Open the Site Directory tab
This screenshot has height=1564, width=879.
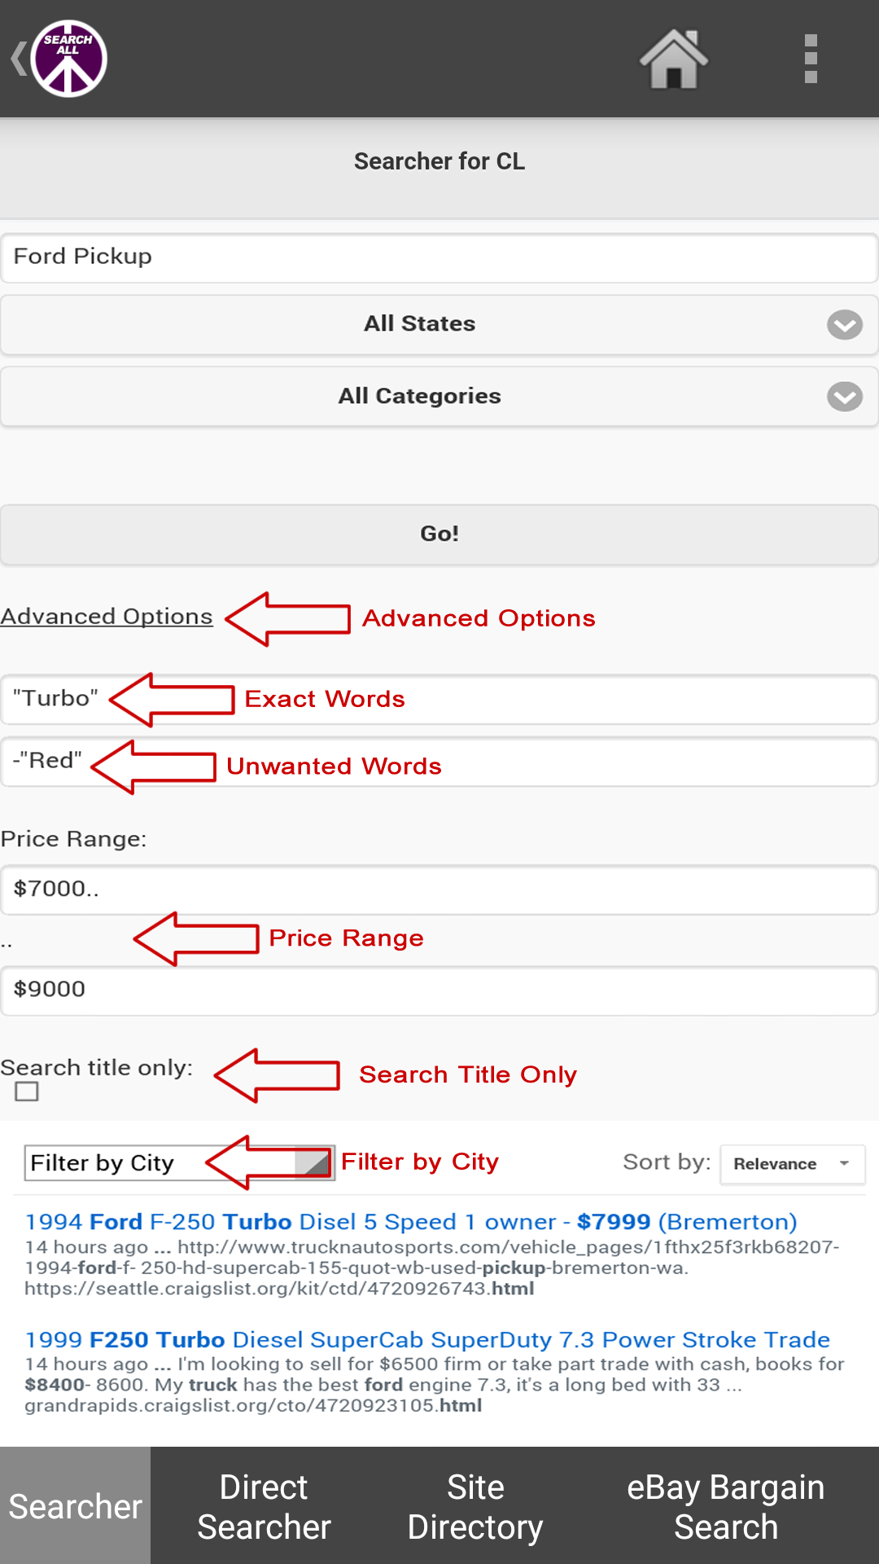[475, 1506]
